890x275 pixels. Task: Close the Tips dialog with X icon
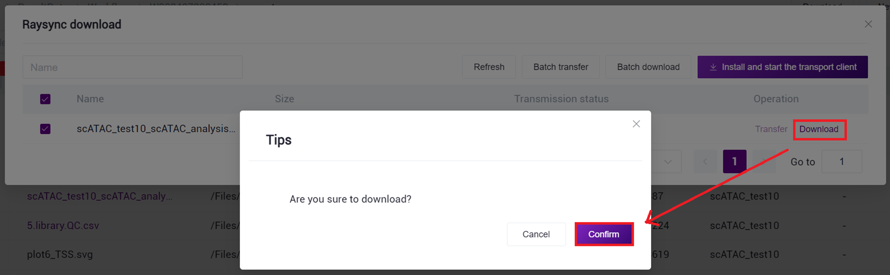click(x=636, y=124)
